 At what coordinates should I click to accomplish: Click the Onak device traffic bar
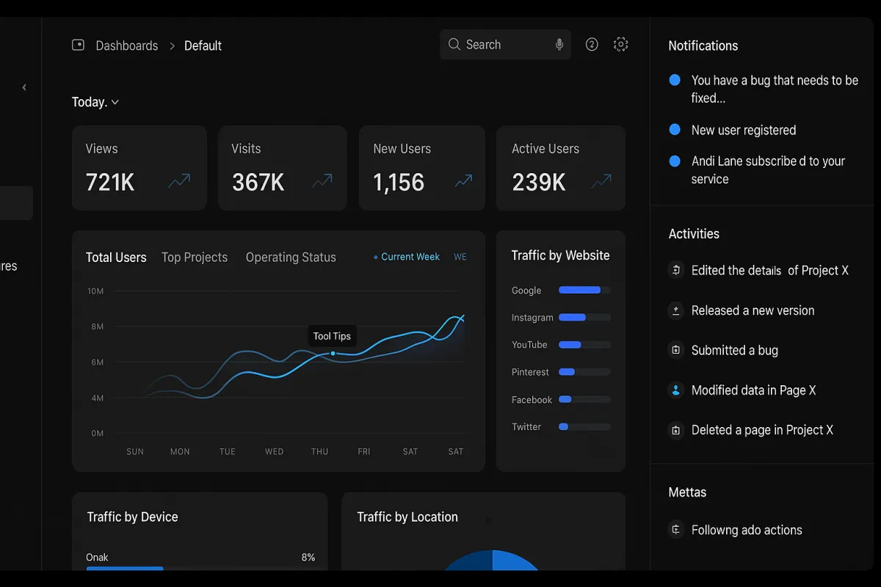[125, 569]
